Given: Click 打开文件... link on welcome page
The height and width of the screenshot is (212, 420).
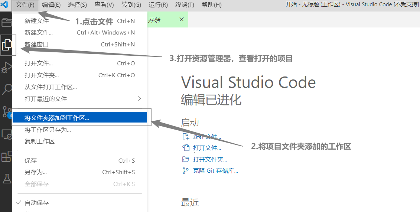Looking at the screenshot, I should (207, 148).
